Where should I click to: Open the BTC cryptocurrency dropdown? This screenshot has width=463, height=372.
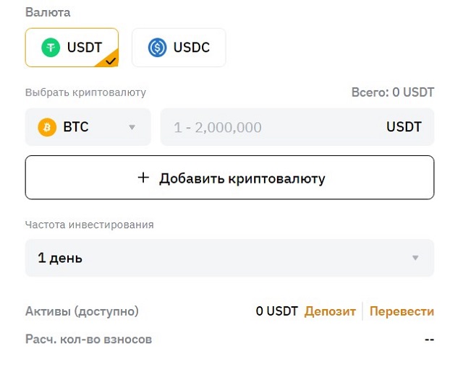[x=88, y=128]
